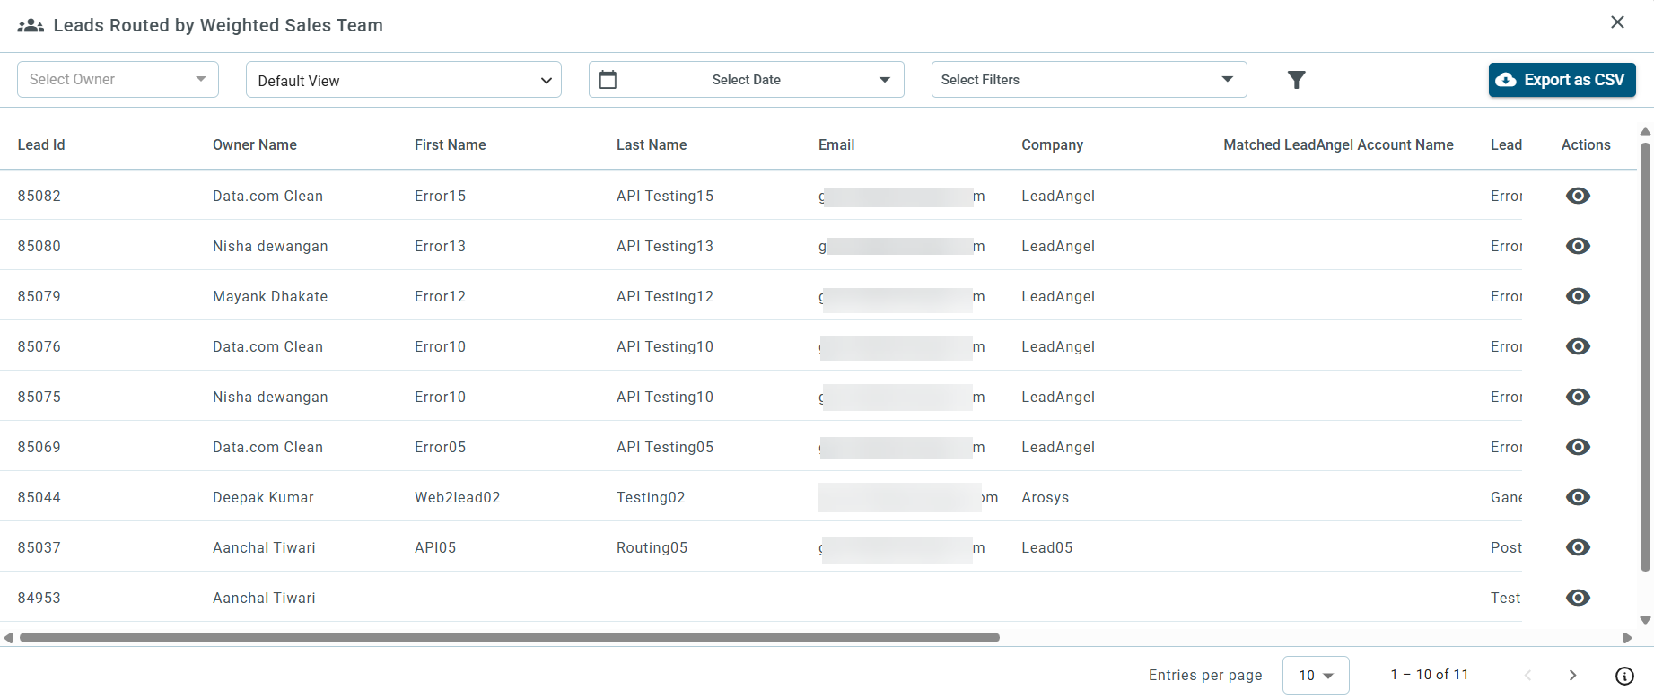Click first name Error13
1654x699 pixels.
pos(440,246)
